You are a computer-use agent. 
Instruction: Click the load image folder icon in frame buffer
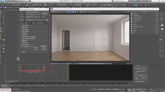coord(83,11)
